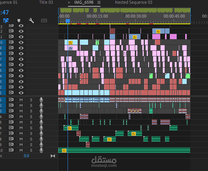Toggle sync lock on video track 4
Image resolution: width=208 pixels, height=171 pixels.
click(11, 76)
